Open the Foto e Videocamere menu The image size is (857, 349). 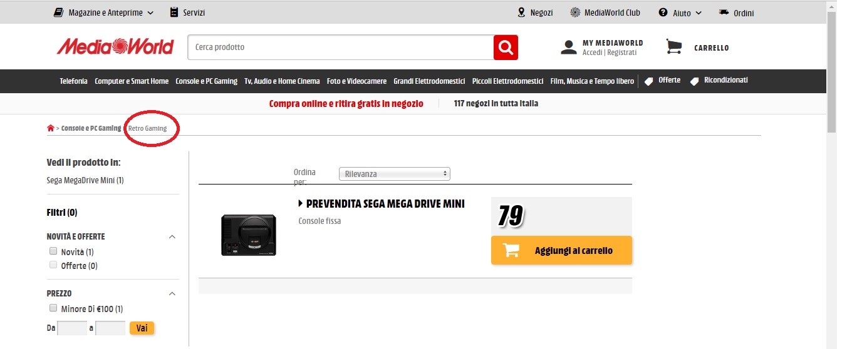coord(356,81)
